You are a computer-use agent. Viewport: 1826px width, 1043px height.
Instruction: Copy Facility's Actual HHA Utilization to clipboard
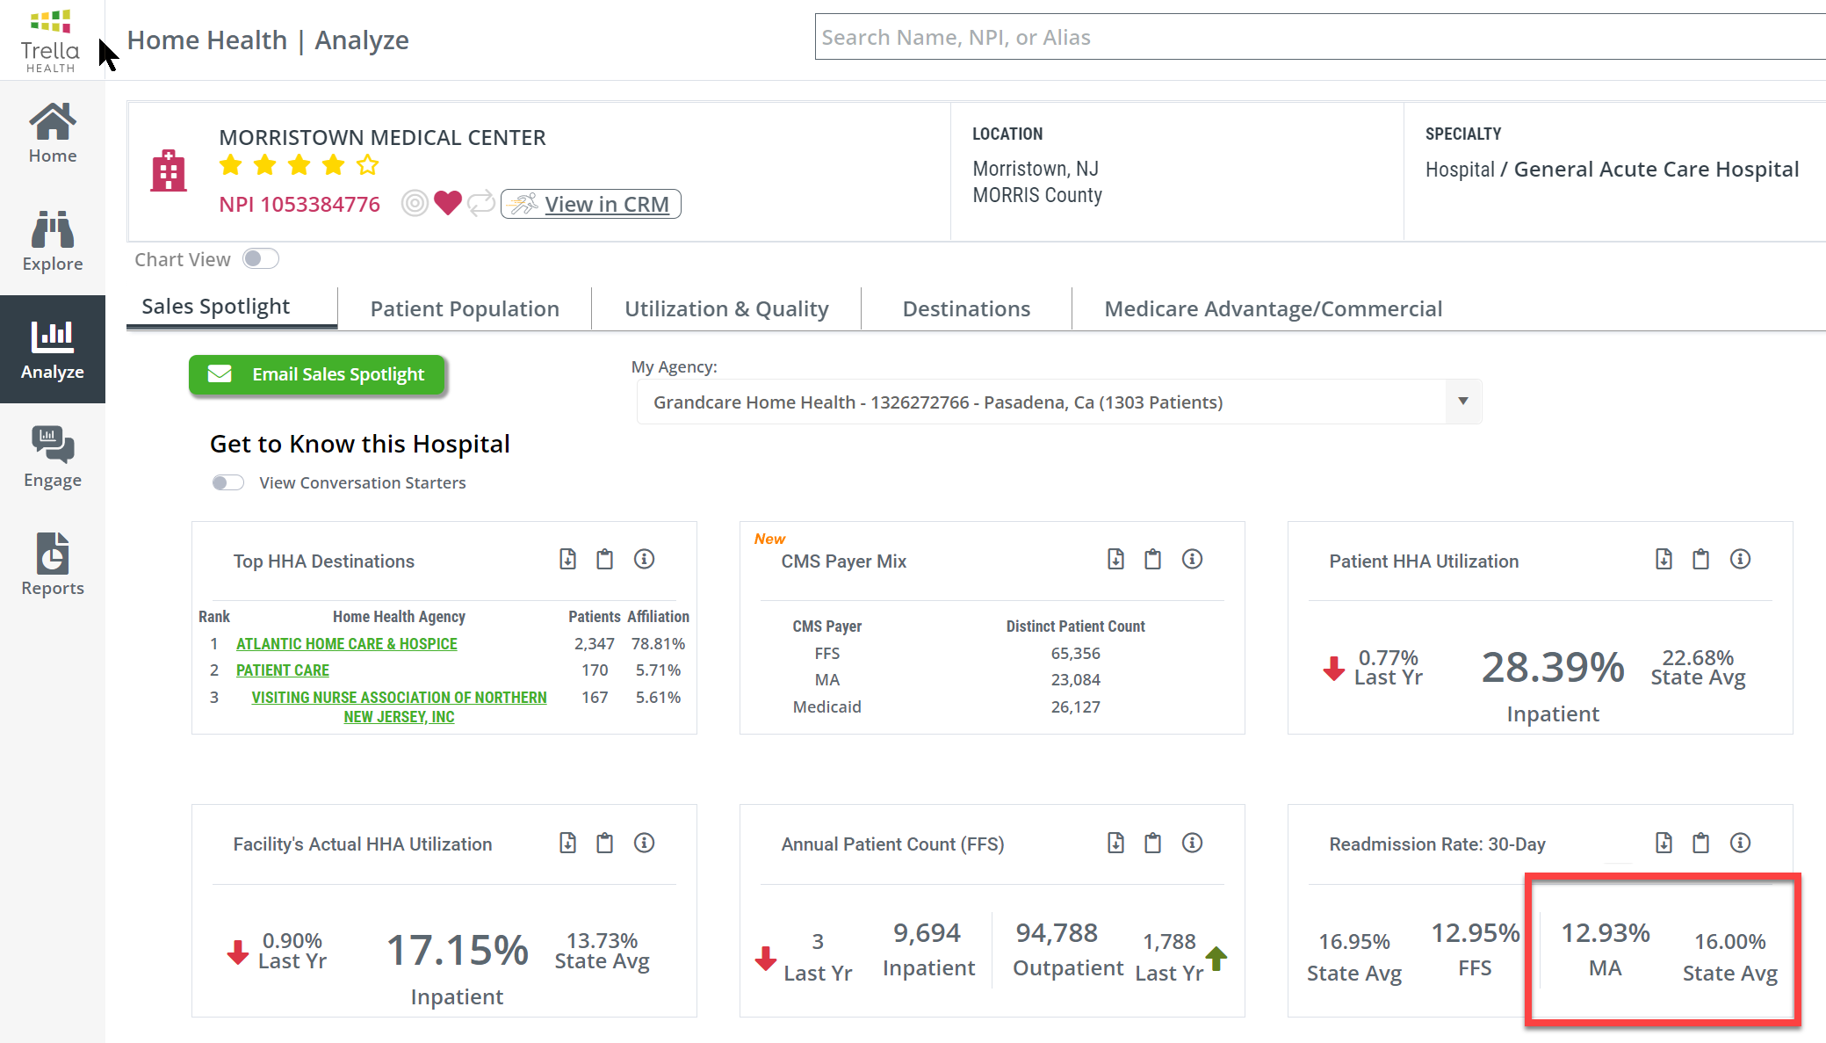point(605,844)
